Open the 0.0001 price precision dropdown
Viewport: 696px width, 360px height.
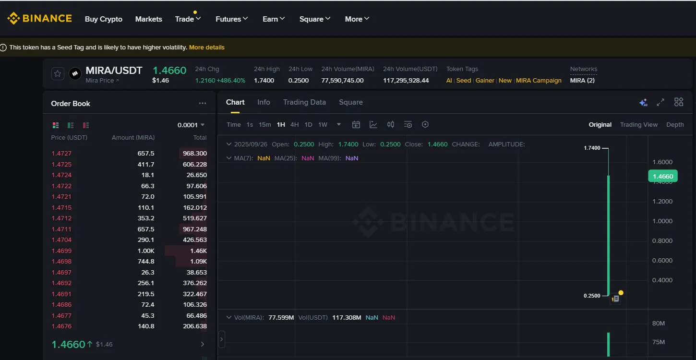[x=191, y=125]
